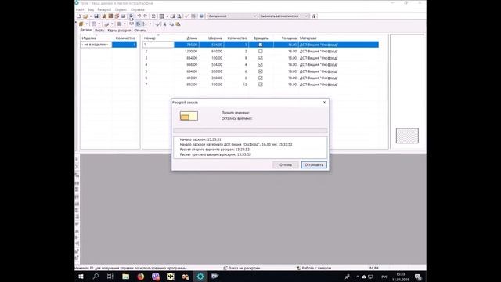The image size is (501, 282).
Task: Switch to the Карты раскроя tab
Action: [119, 31]
